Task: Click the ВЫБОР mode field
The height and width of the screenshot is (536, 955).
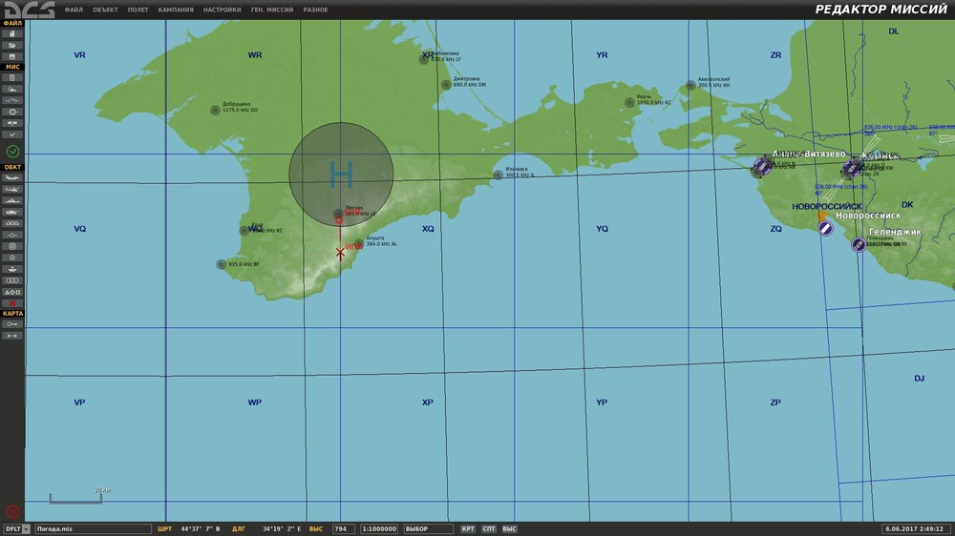Action: coord(428,528)
